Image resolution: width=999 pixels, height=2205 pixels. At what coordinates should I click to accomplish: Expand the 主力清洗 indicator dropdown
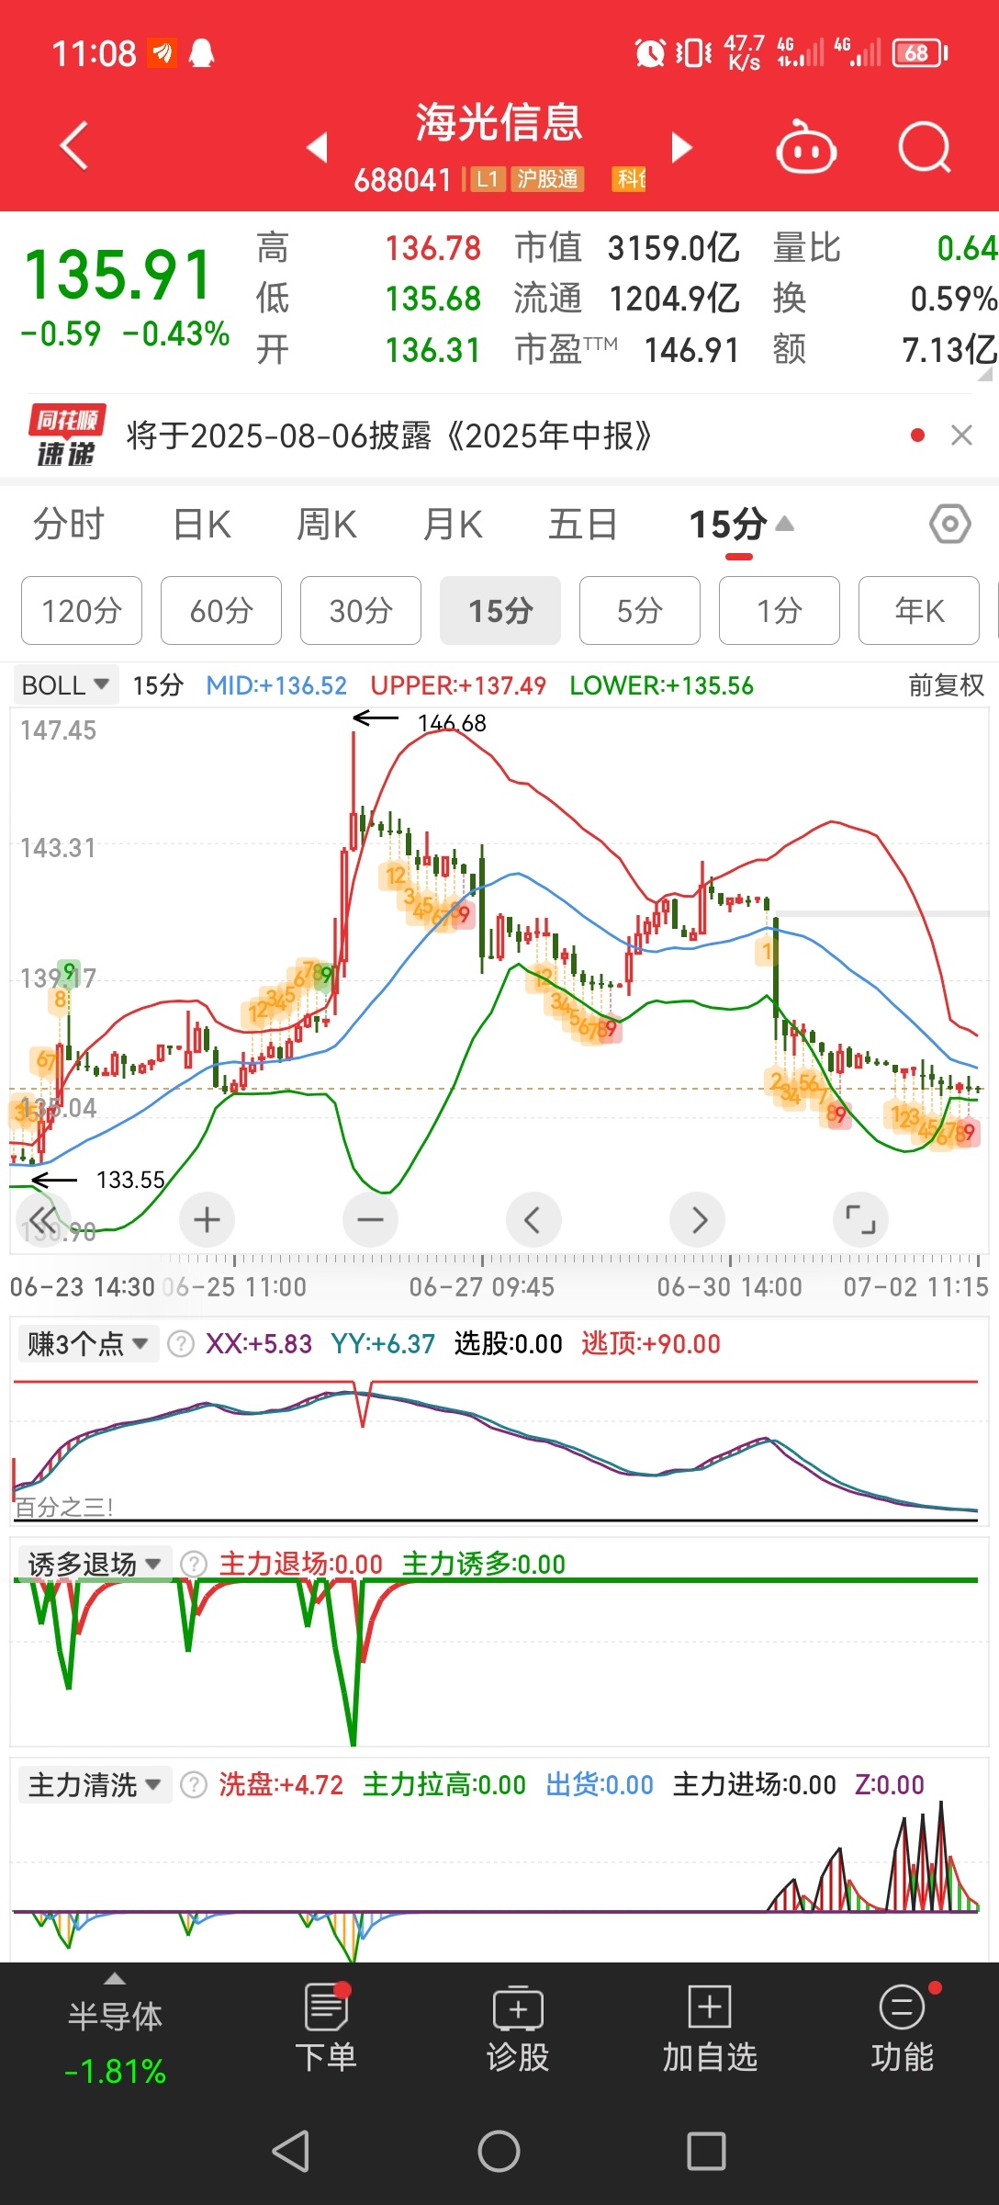tap(94, 1785)
